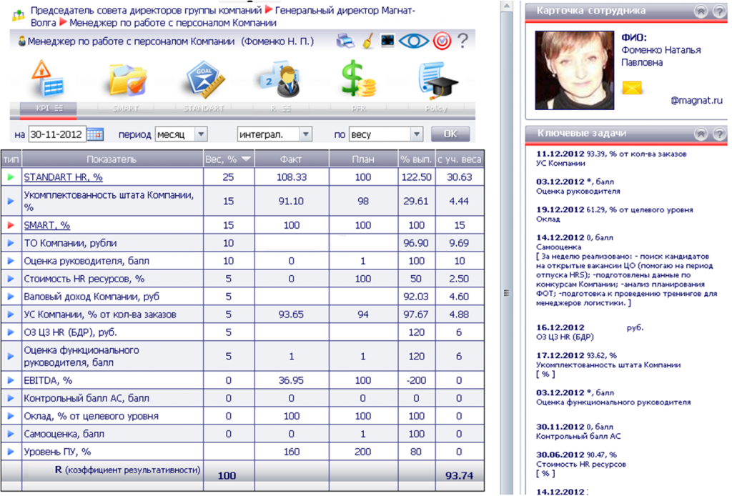Open the R ranking podium icon
Screen dimensions: 732x496
[280, 79]
